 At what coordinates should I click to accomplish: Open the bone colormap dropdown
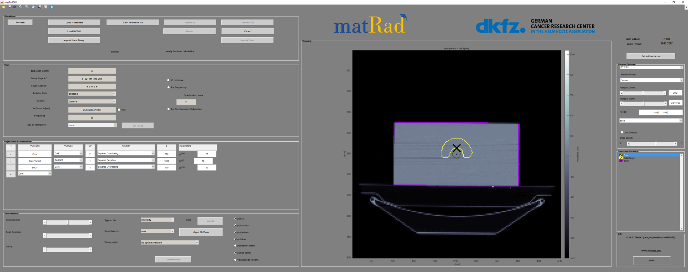point(651,121)
